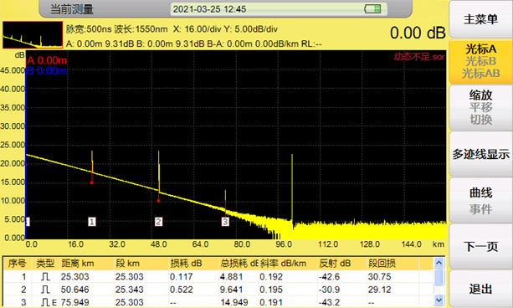This screenshot has width=513, height=308.
Task: Click event marker 2 on the trace
Action: coord(158,222)
